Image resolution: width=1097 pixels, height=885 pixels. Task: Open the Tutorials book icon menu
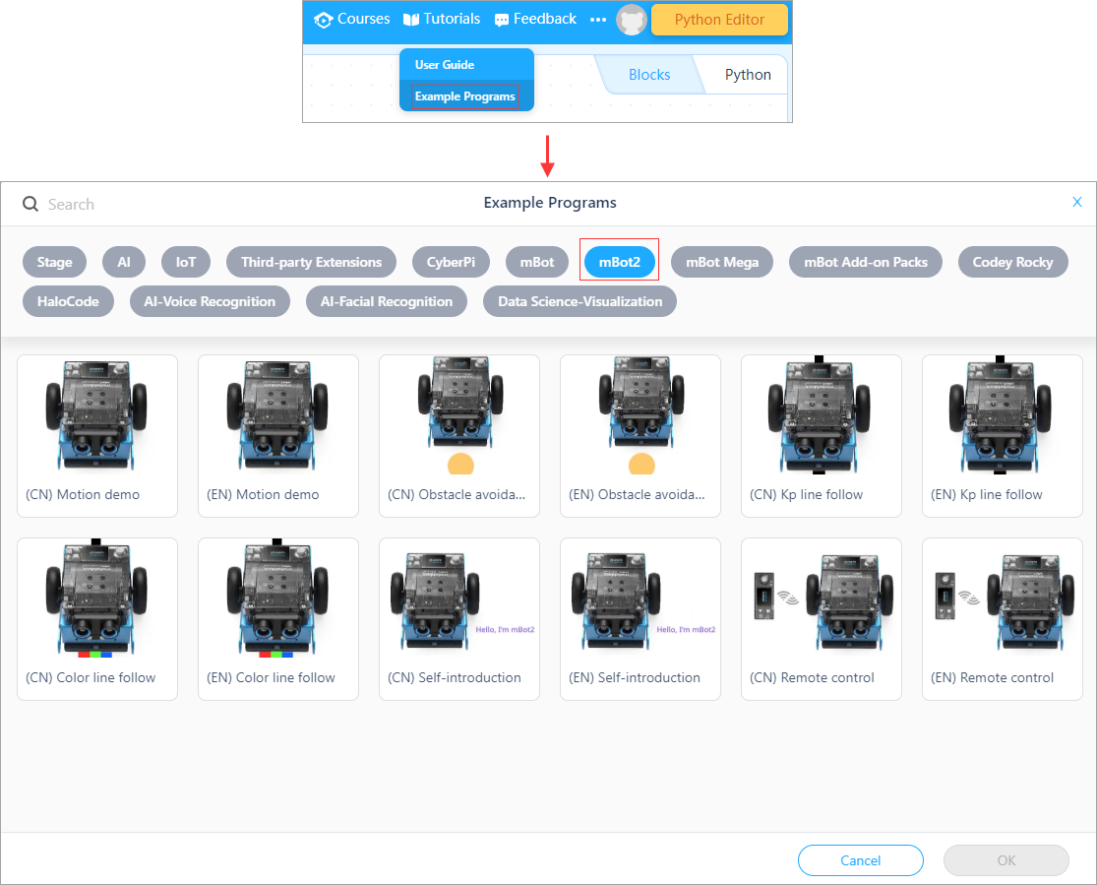[410, 20]
